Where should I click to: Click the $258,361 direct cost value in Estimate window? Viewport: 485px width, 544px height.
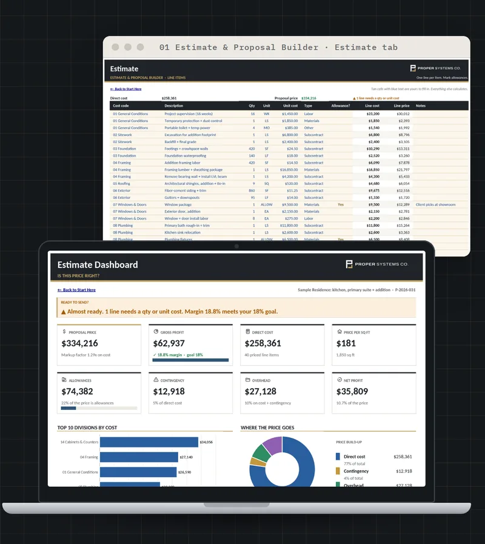[169, 98]
